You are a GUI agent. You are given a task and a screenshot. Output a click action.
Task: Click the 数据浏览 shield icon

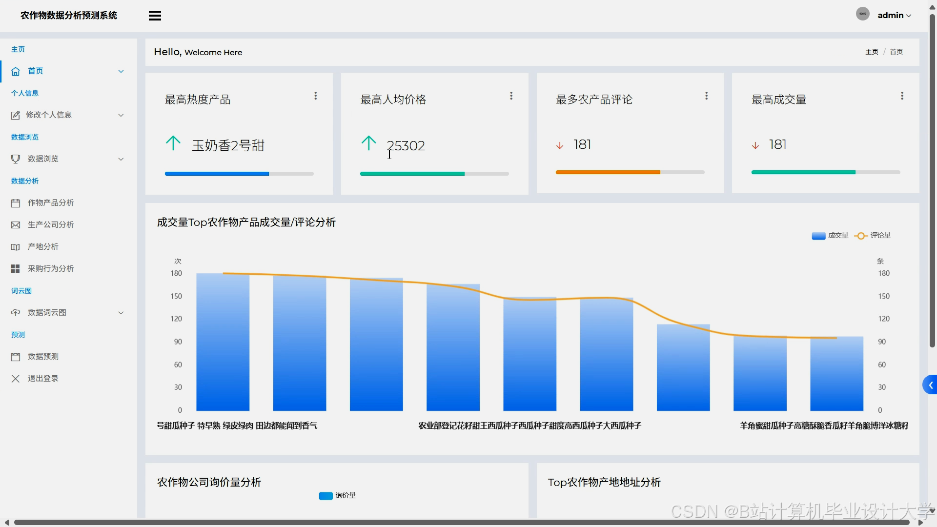pos(15,159)
